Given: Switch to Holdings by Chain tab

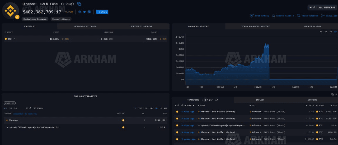Looking at the screenshot, I should pos(85,27).
